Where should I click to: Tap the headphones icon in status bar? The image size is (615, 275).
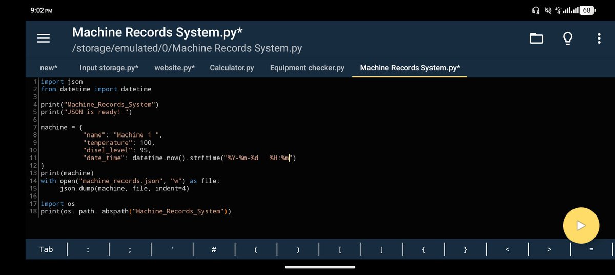tap(536, 10)
